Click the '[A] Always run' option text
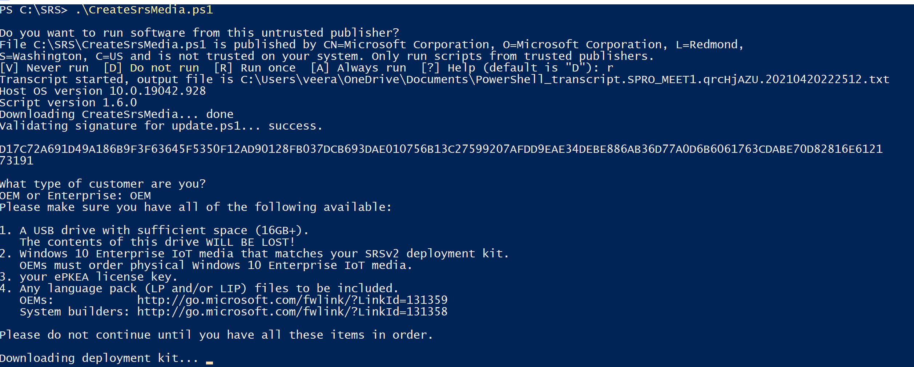Image resolution: width=914 pixels, height=367 pixels. click(358, 68)
